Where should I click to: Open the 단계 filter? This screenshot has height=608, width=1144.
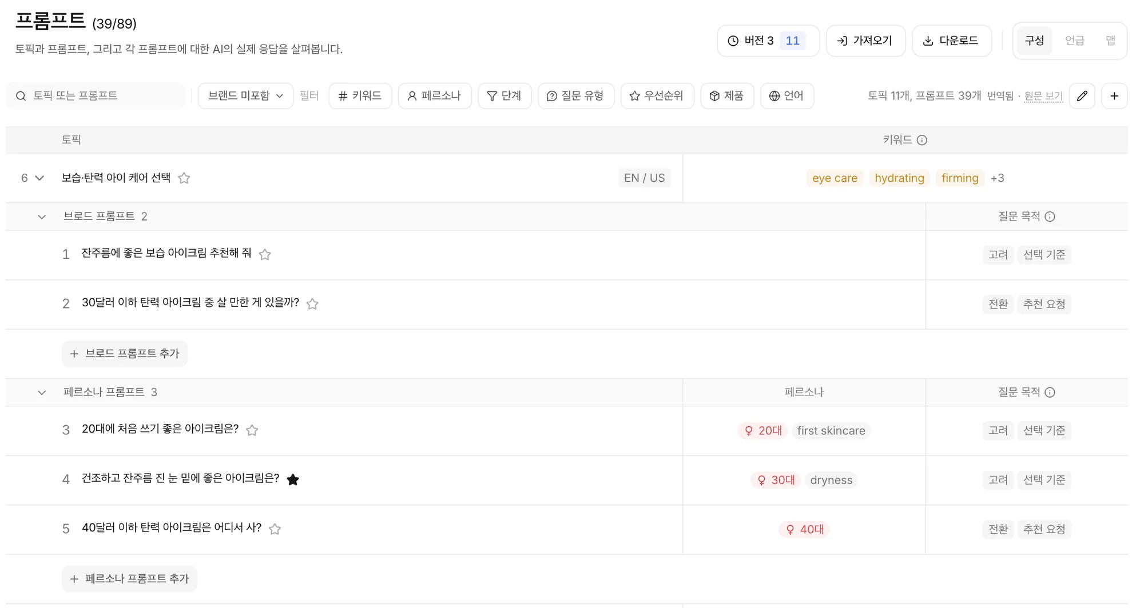click(505, 96)
